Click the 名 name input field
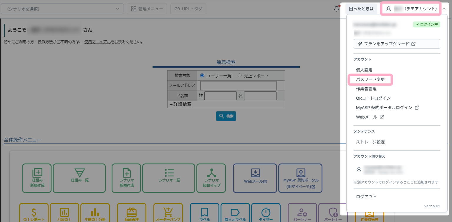Image resolution: width=452 pixels, height=222 pixels. pyautogui.click(x=260, y=96)
